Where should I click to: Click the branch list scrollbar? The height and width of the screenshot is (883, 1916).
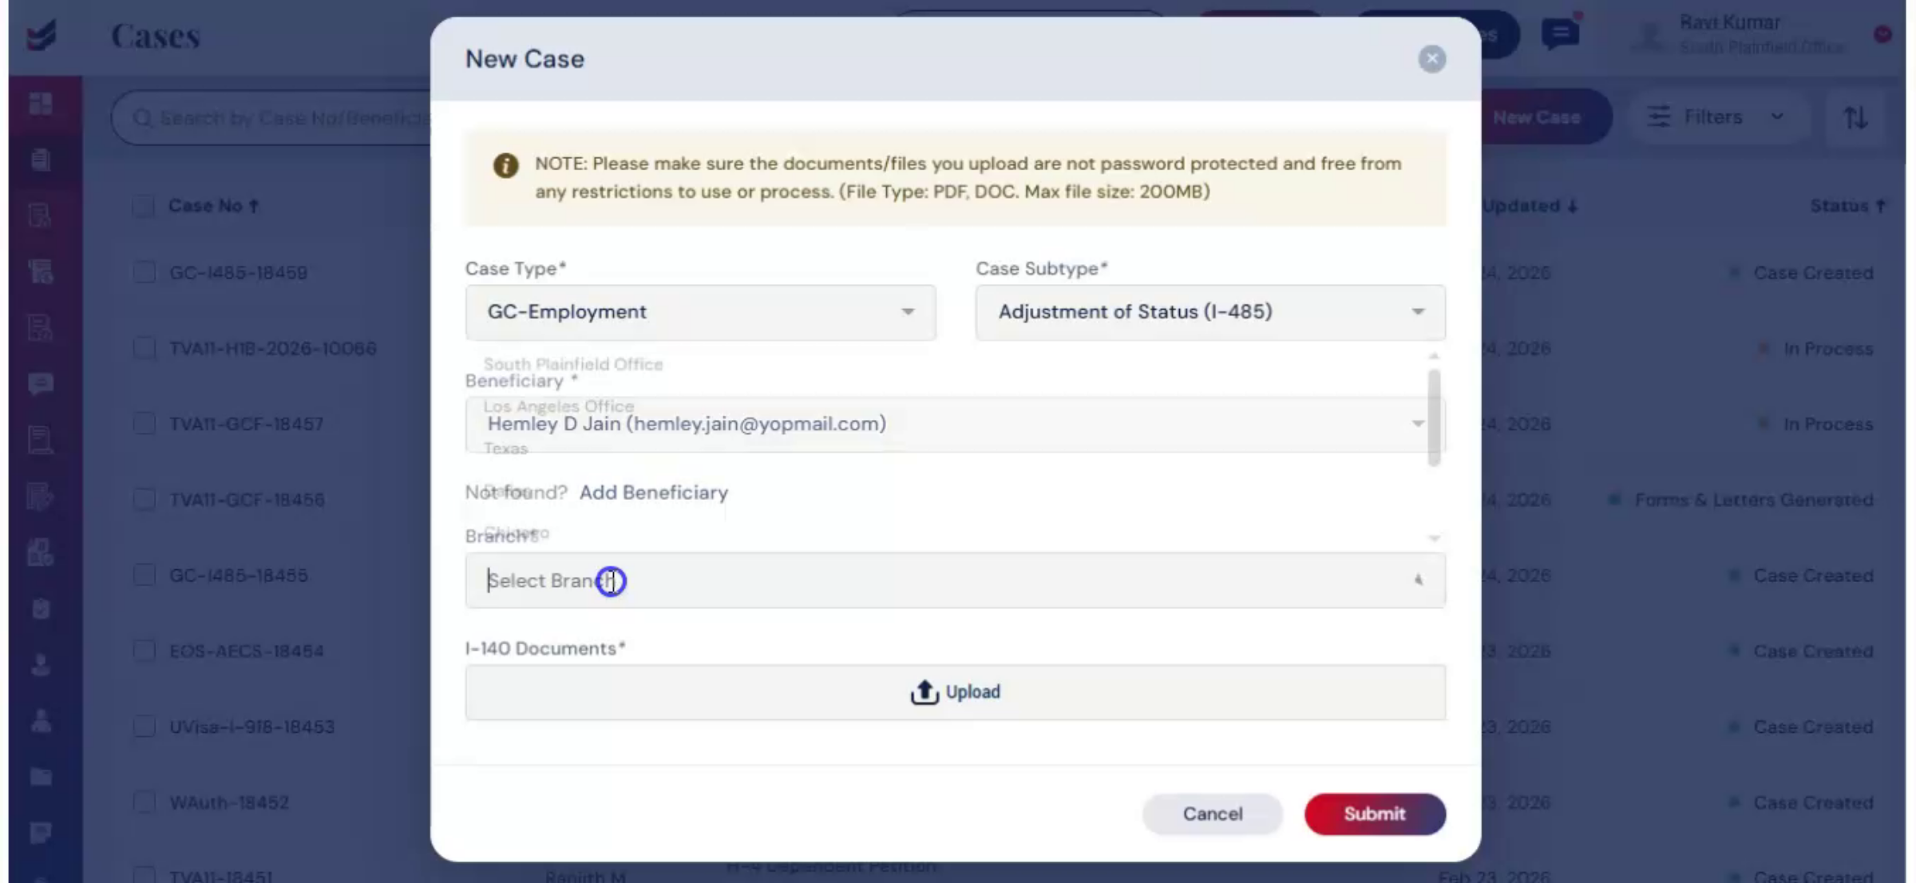point(1434,417)
